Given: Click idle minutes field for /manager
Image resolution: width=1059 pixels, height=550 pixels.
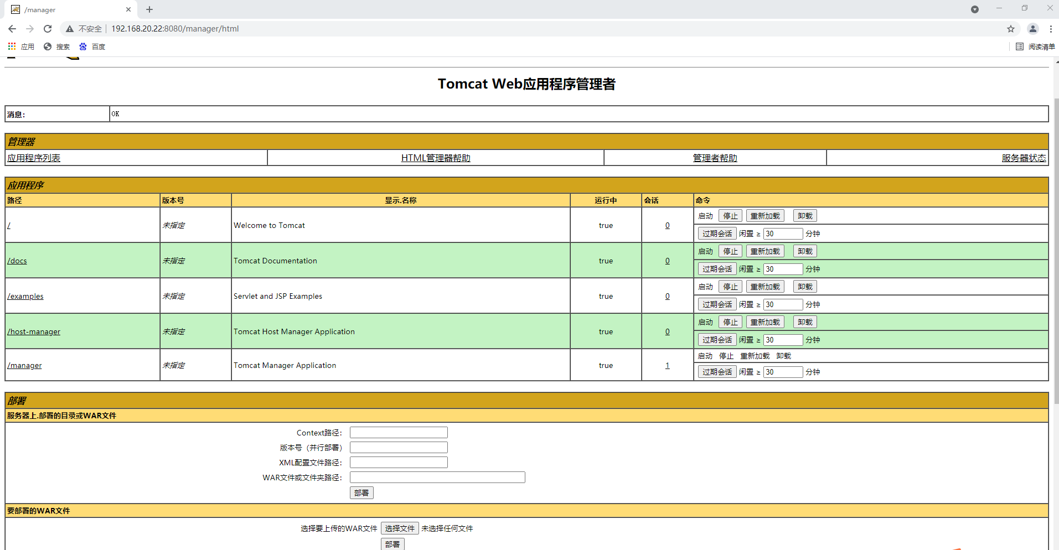Looking at the screenshot, I should pyautogui.click(x=783, y=372).
